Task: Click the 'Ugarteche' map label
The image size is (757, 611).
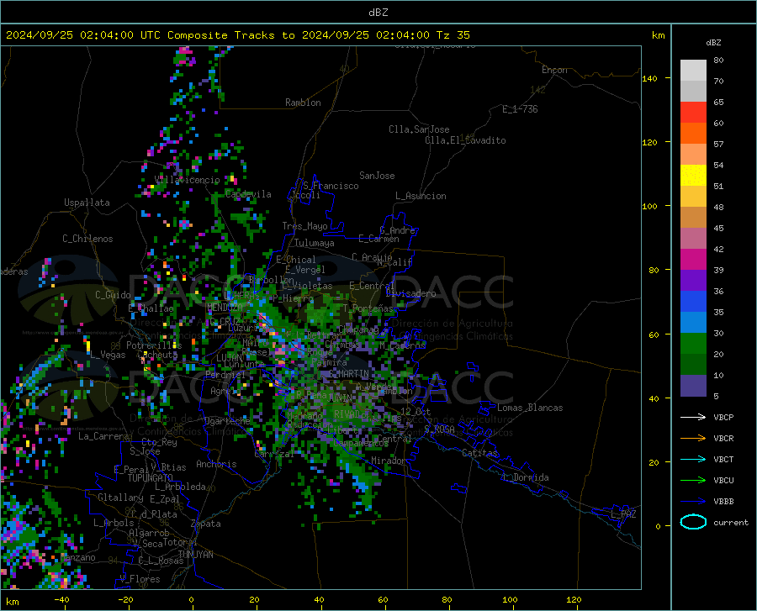Action: pyautogui.click(x=227, y=421)
